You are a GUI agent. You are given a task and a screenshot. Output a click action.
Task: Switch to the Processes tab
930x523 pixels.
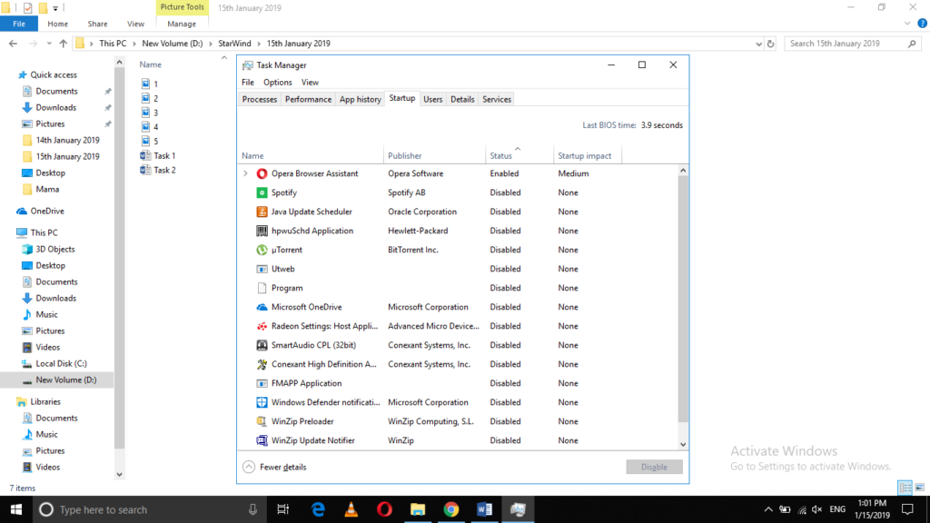[259, 99]
